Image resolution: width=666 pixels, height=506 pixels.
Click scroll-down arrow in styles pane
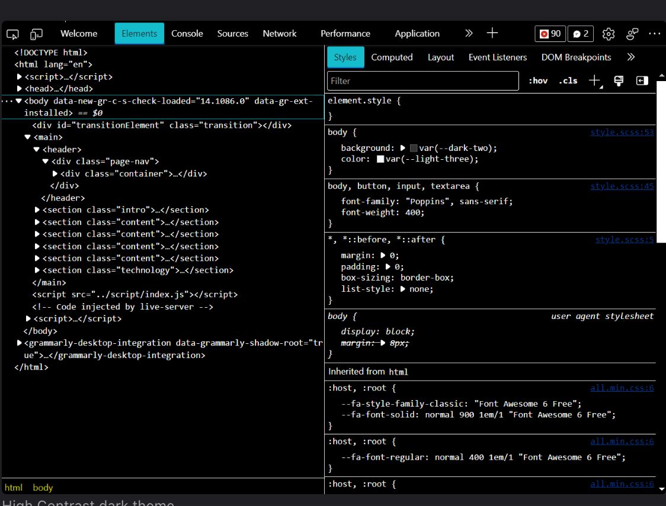(x=661, y=489)
